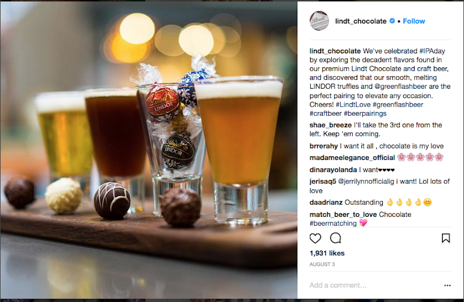The width and height of the screenshot is (464, 302).
Task: Show the 1,931 likes list
Action: pos(327,253)
